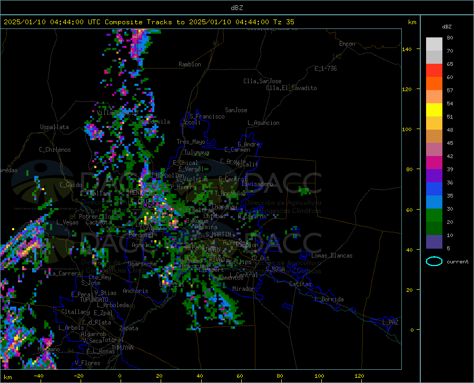The height and width of the screenshot is (383, 474).
Task: Click the timestamp header '2025/01/10 04:44:00 UTC Composite'
Action: click(x=73, y=22)
